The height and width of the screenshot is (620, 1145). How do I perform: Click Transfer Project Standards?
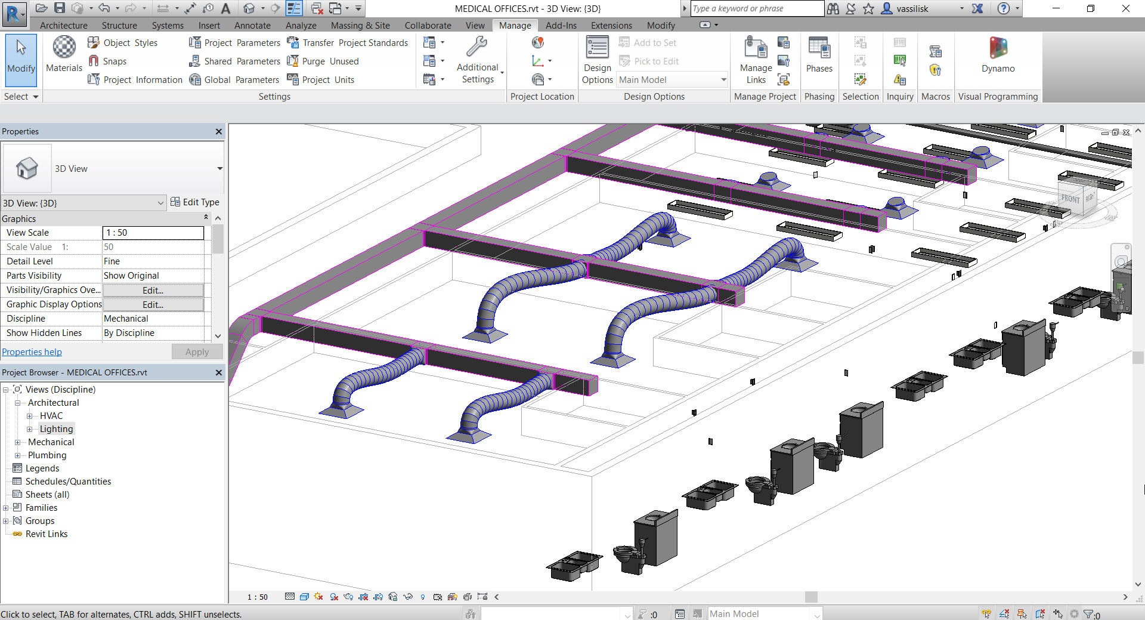click(348, 42)
